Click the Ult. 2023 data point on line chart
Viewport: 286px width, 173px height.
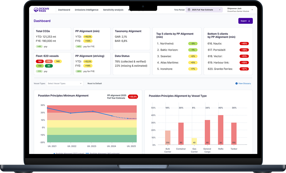93,111
